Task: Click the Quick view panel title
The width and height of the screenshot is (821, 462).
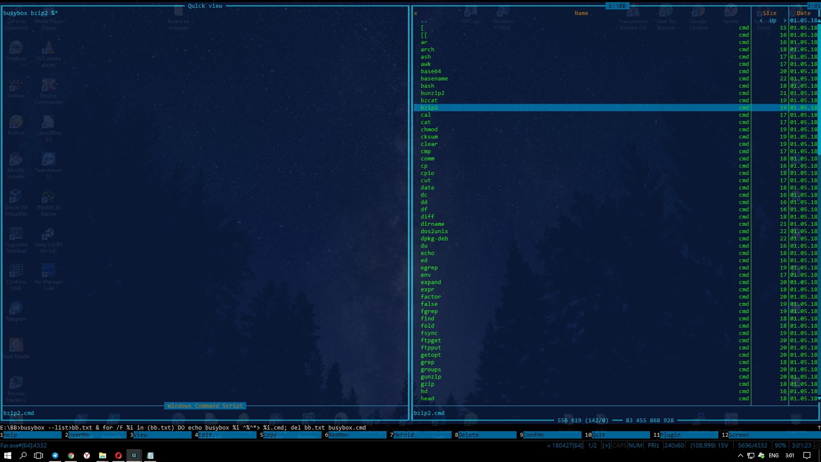Action: [x=205, y=6]
